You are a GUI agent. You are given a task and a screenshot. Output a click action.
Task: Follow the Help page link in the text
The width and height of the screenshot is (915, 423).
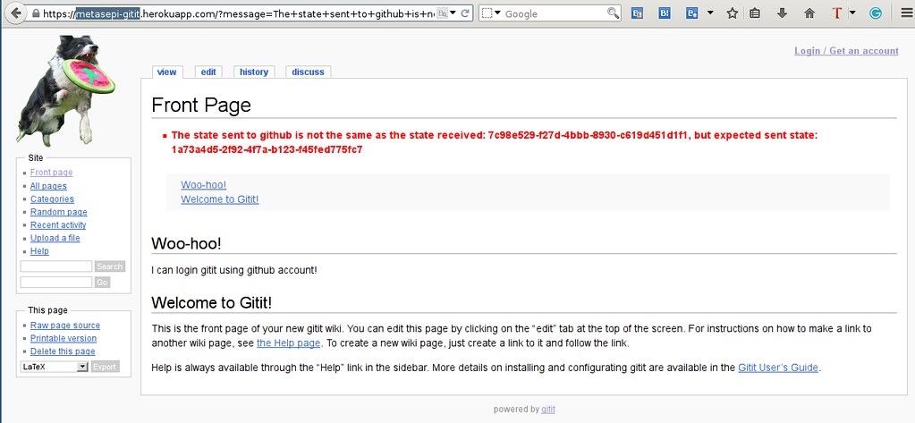coord(288,343)
